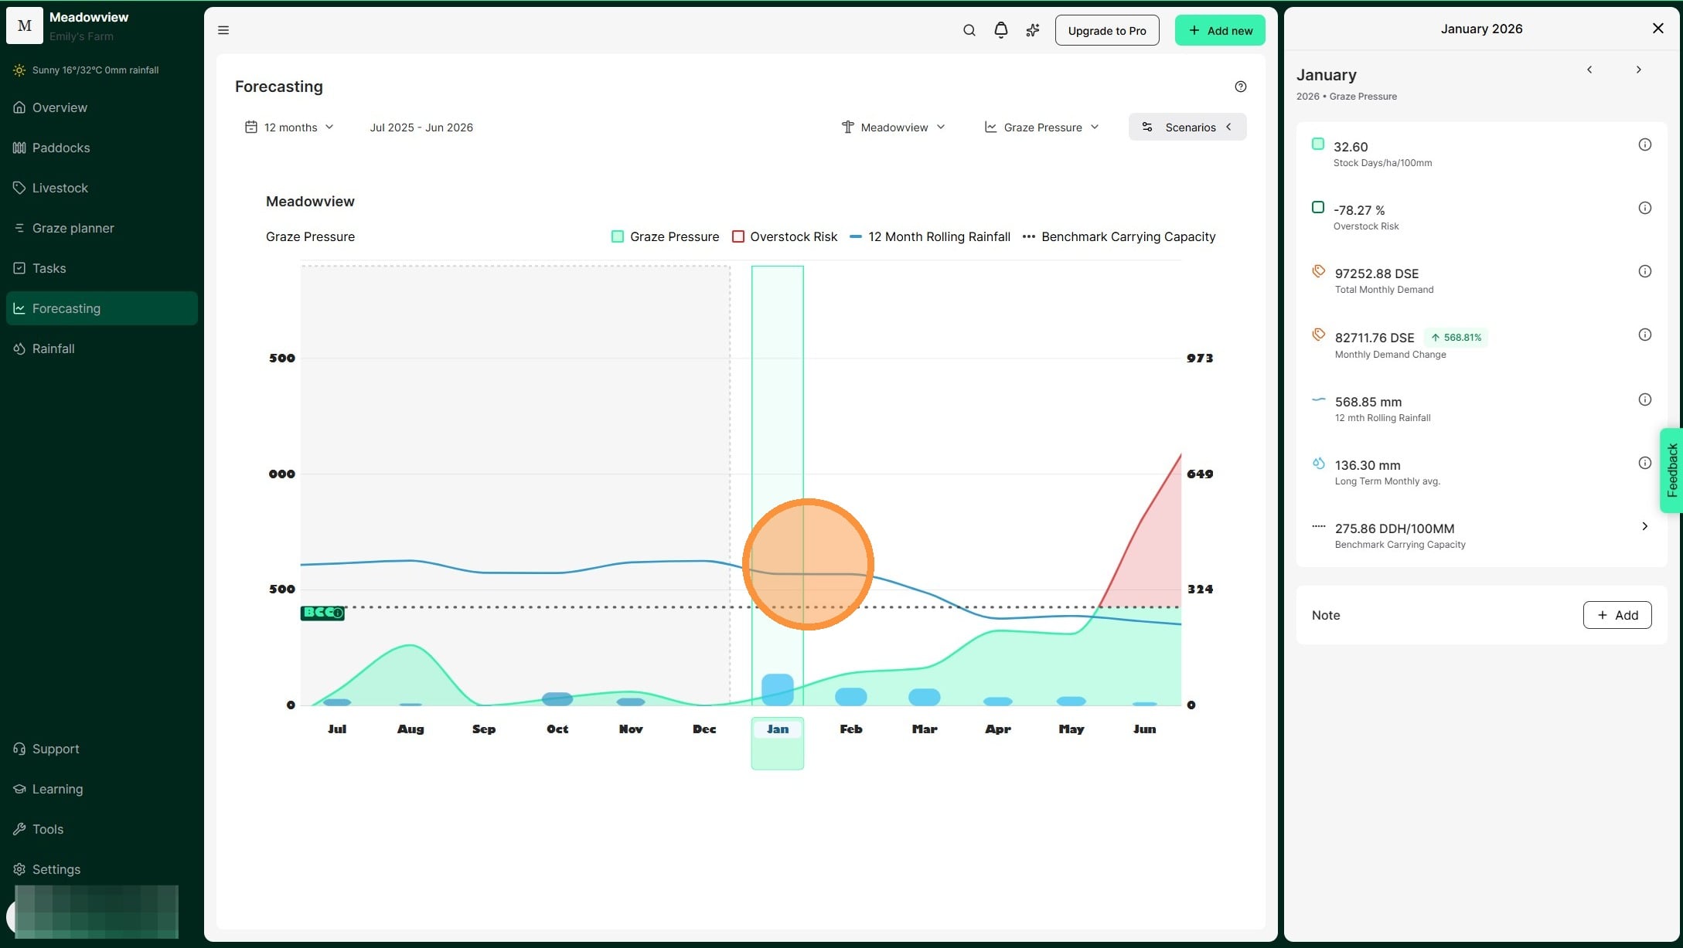1683x948 pixels.
Task: Open the 12 months period dropdown
Action: click(289, 127)
